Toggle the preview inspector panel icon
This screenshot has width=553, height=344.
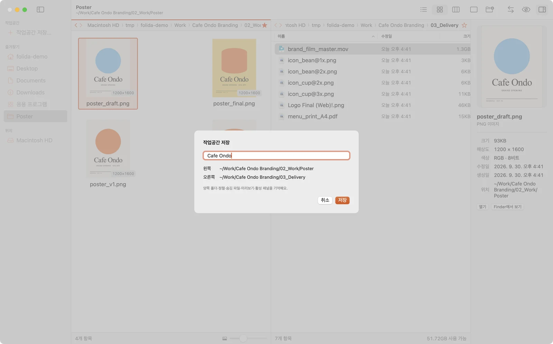click(x=542, y=10)
